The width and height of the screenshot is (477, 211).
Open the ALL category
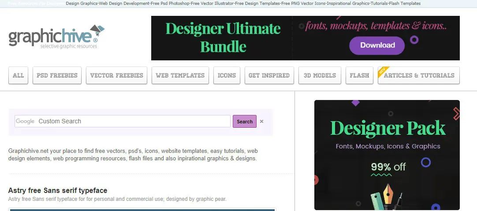[18, 75]
